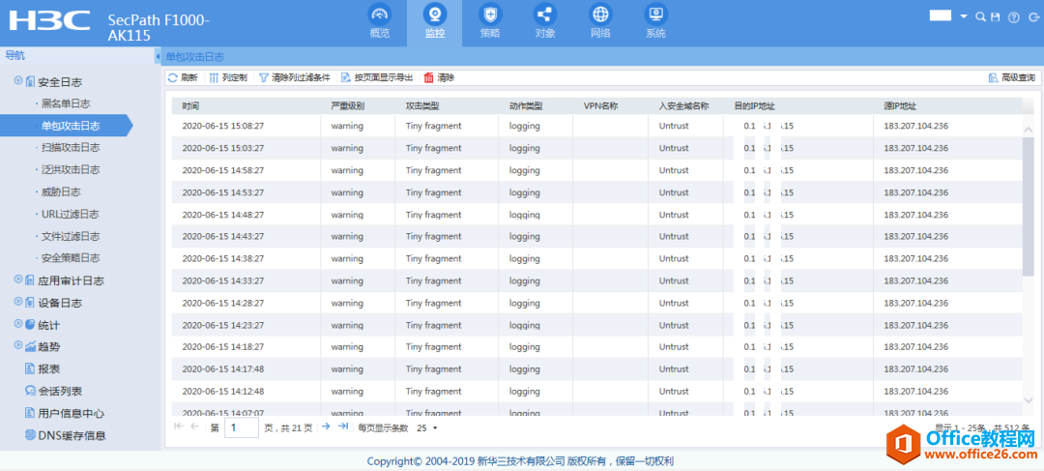1044x471 pixels.
Task: Open the help question-mark icon
Action: [1013, 18]
